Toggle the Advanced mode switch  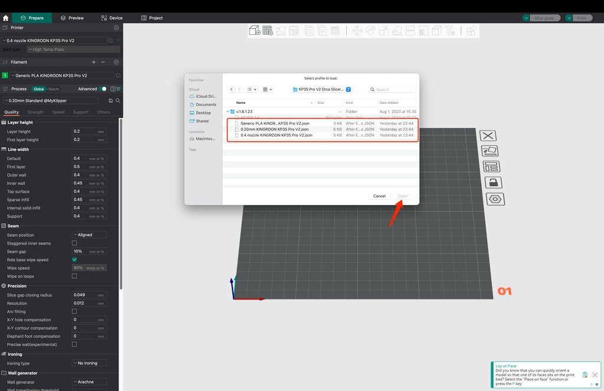[104, 89]
